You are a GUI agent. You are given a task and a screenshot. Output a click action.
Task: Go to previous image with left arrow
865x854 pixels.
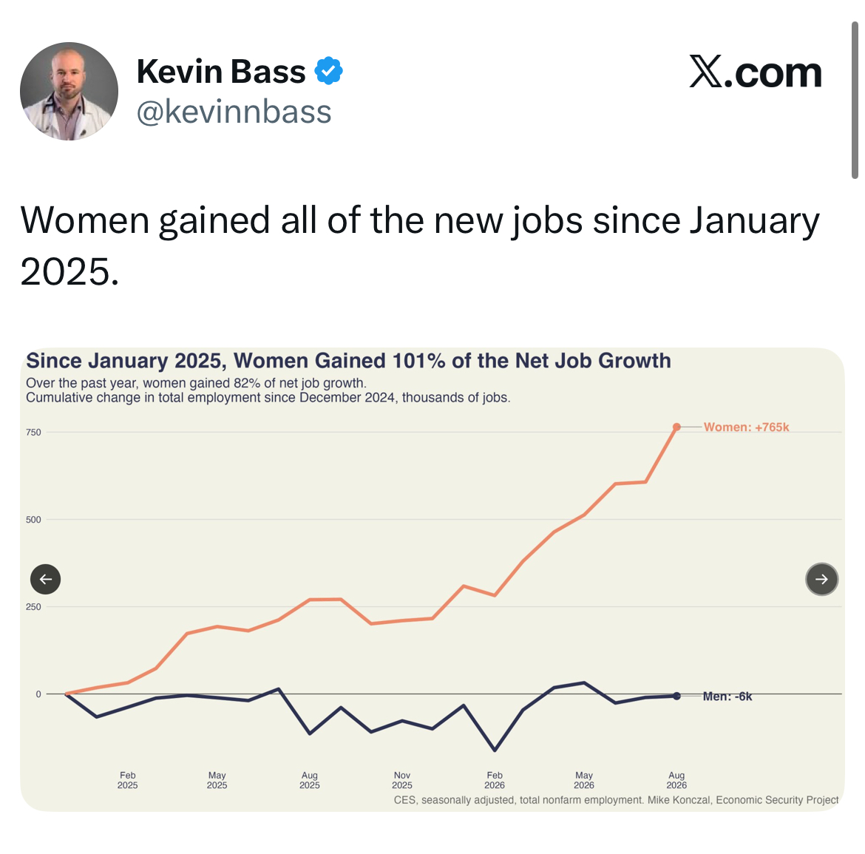(45, 579)
